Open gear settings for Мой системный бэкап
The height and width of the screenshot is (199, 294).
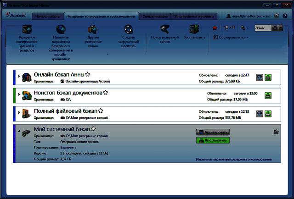pyautogui.click(x=276, y=132)
